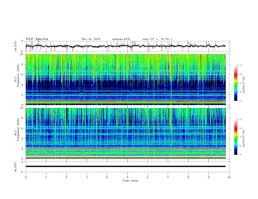Select the date text "Nov.14, 2018"
The width and height of the screenshot is (258, 199).
(x=91, y=39)
